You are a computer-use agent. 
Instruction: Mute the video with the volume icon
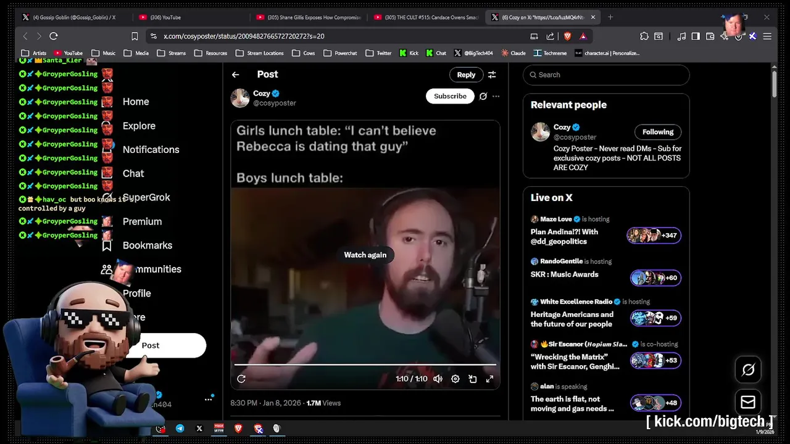[x=438, y=379]
